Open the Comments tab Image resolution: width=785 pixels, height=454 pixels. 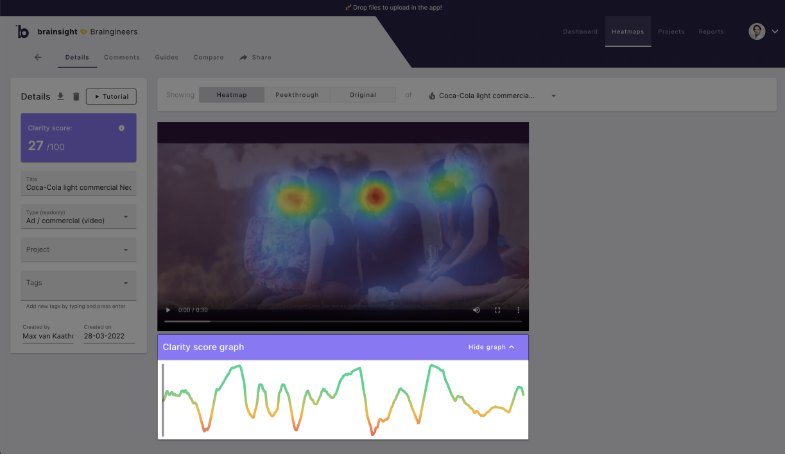pyautogui.click(x=122, y=57)
